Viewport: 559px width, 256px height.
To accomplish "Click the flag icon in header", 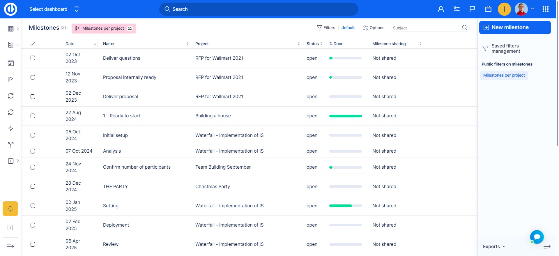I will tap(472, 9).
